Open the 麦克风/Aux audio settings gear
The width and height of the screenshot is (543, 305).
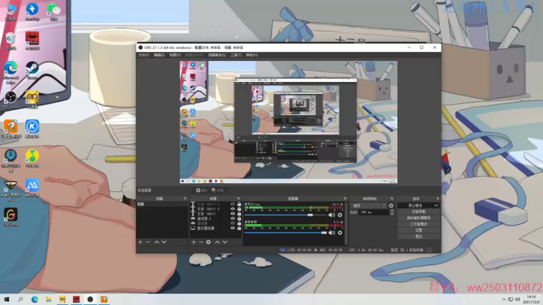340,215
